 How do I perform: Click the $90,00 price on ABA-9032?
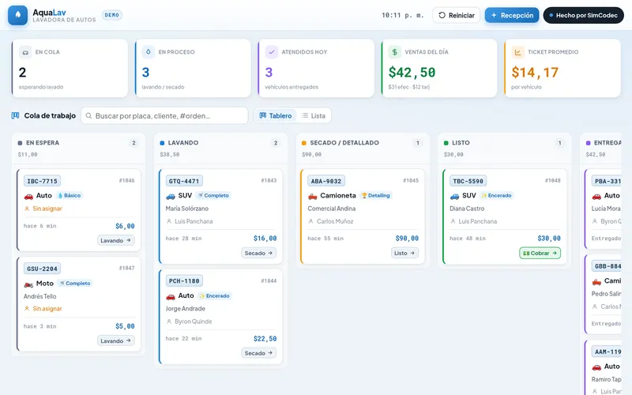[x=407, y=239]
